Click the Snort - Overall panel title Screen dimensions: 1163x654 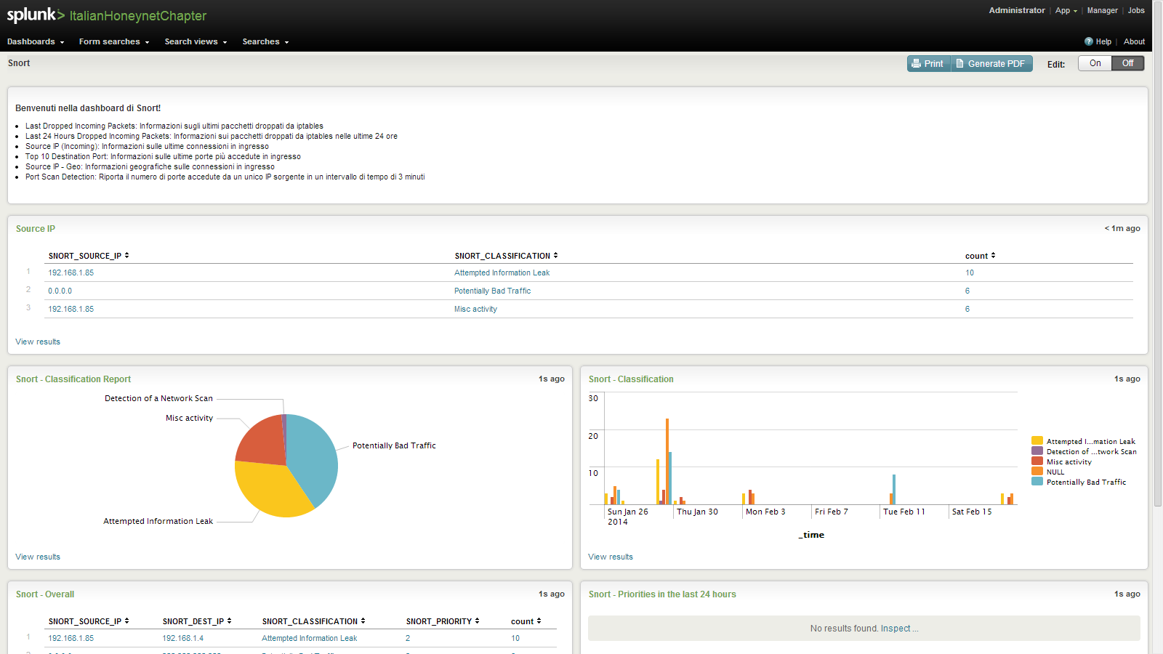point(45,594)
